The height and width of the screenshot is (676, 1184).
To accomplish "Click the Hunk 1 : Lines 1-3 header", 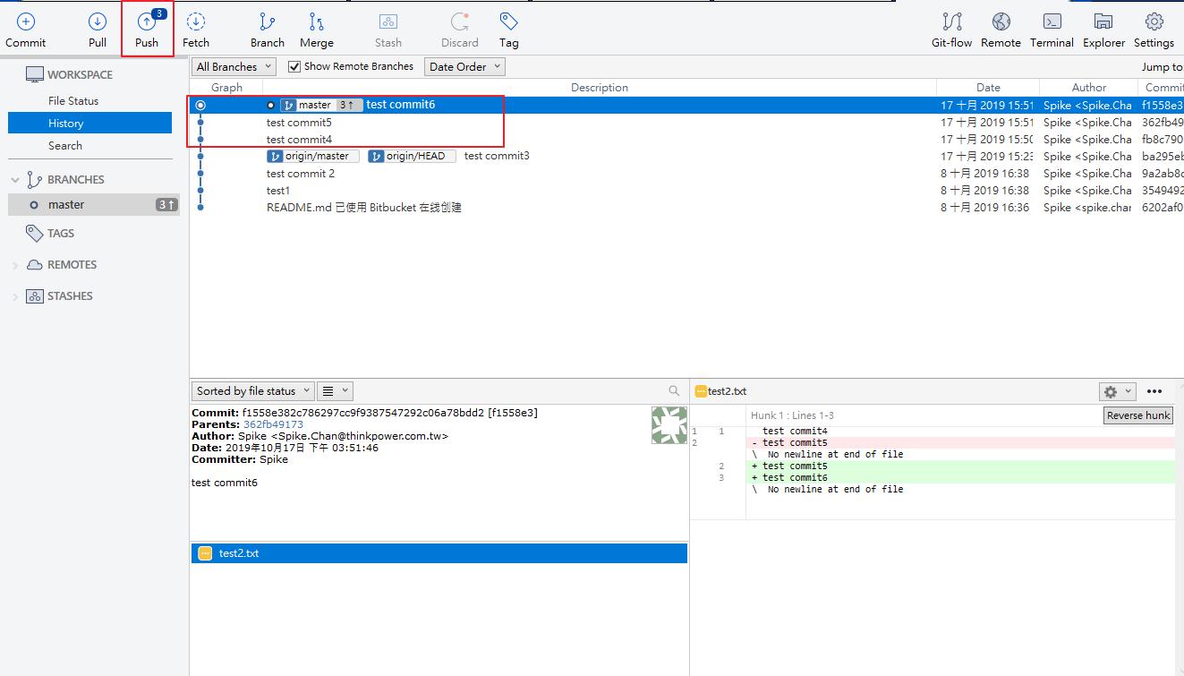I will (x=792, y=415).
